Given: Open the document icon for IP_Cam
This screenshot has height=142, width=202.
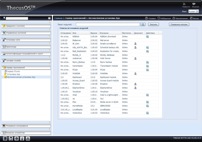Looking at the screenshot, I should [135, 44].
